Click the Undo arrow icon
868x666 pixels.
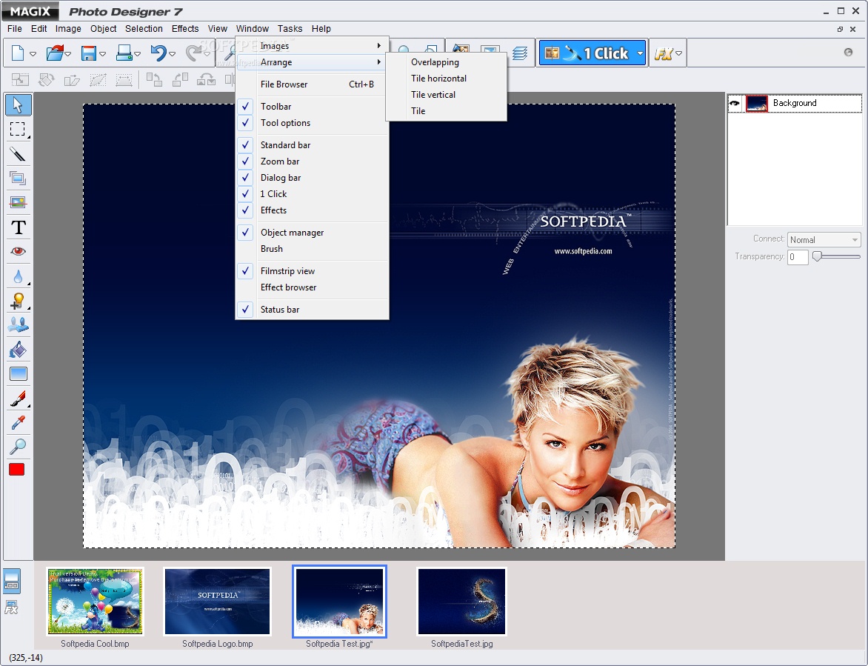[x=158, y=53]
